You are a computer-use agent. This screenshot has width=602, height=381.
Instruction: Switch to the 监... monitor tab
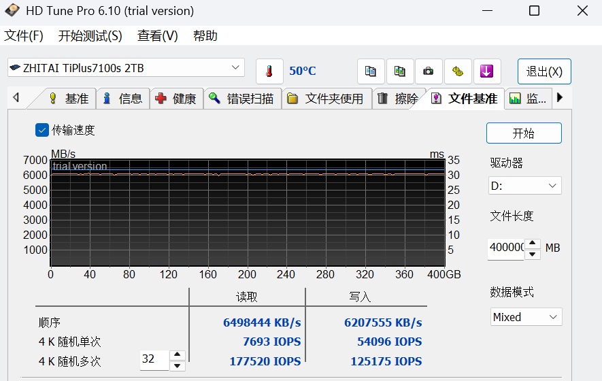tap(529, 99)
